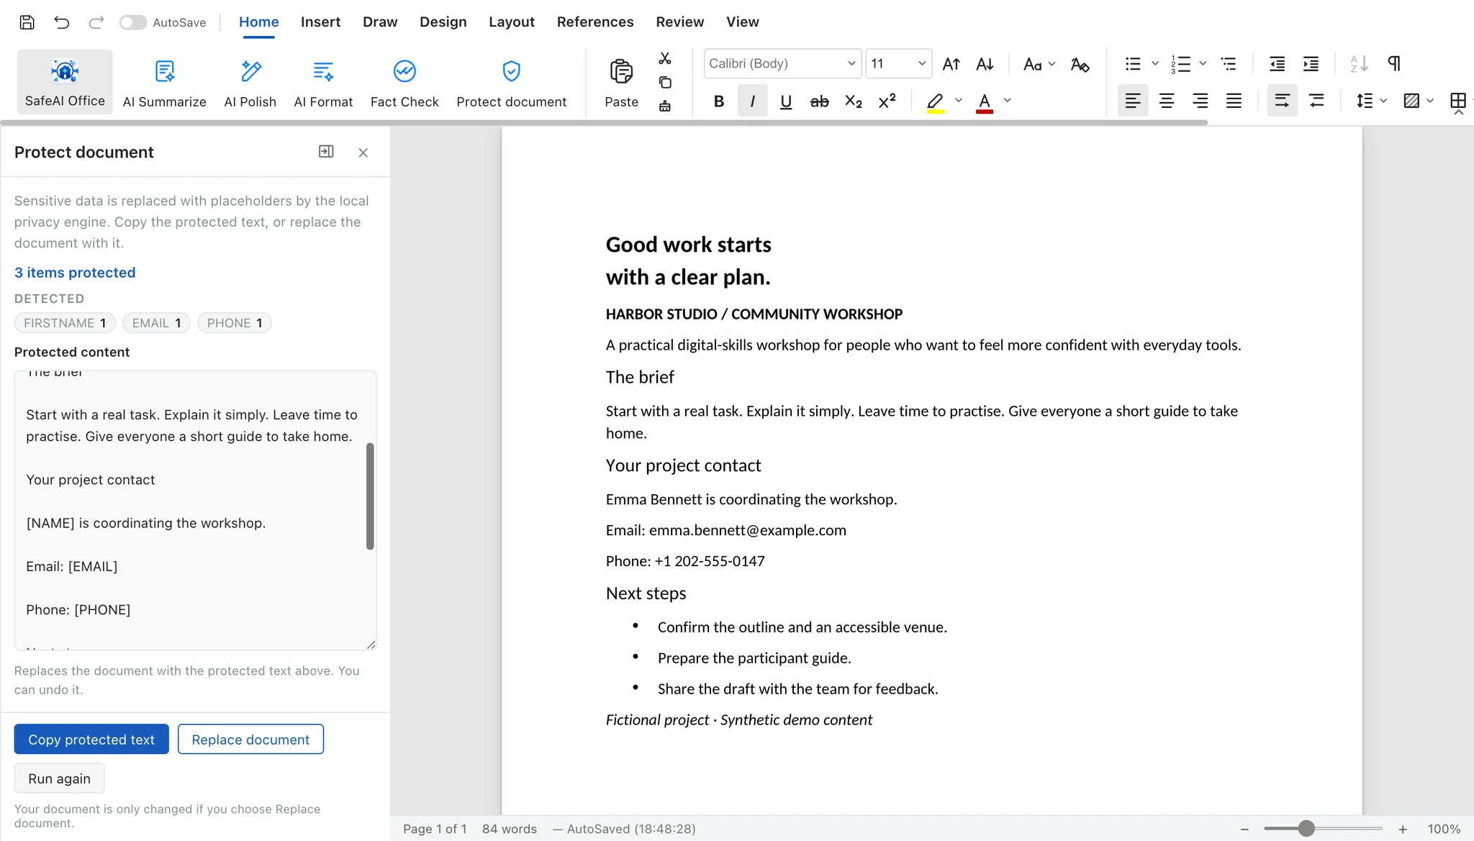The width and height of the screenshot is (1474, 841).
Task: Open the Layout tab
Action: click(512, 22)
